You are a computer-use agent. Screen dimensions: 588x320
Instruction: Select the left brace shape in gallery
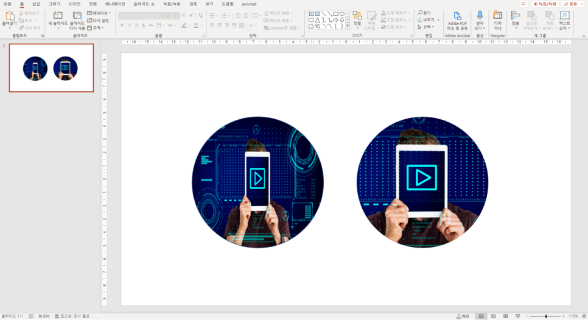335,26
